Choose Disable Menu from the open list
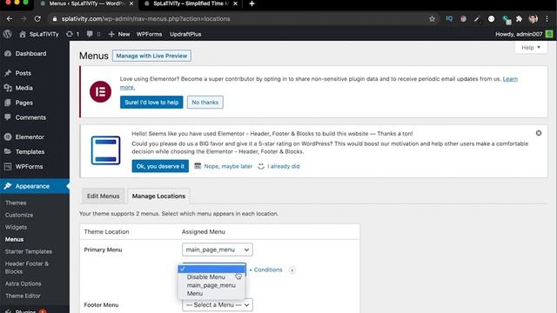The width and height of the screenshot is (557, 313). coord(205,276)
